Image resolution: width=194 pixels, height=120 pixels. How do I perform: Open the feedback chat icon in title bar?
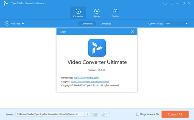[x=165, y=3]
